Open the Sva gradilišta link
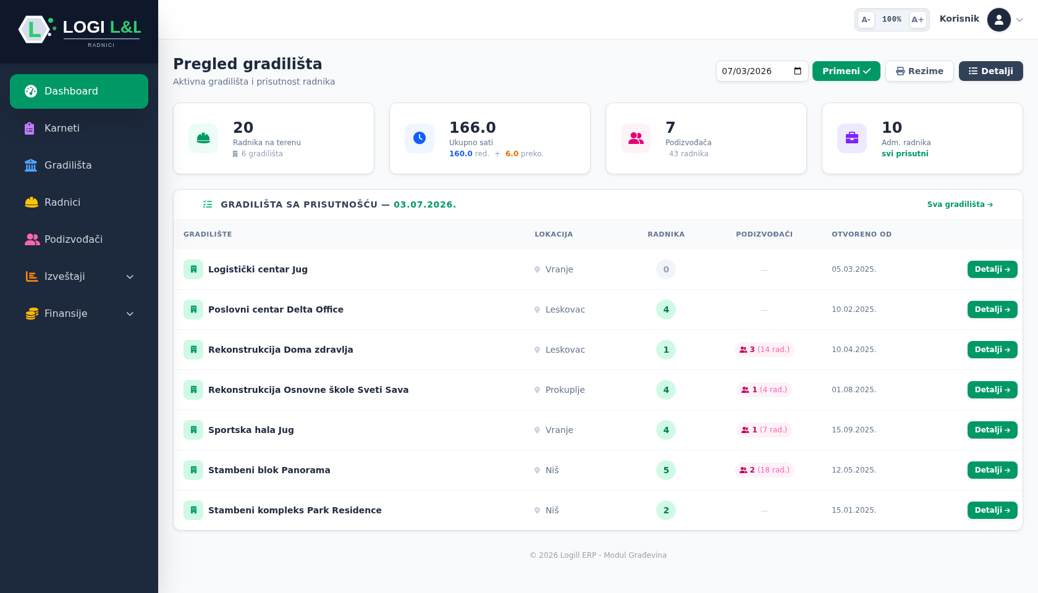The height and width of the screenshot is (593, 1038). [960, 204]
